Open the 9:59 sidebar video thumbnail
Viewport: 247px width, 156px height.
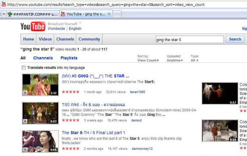coord(220,131)
